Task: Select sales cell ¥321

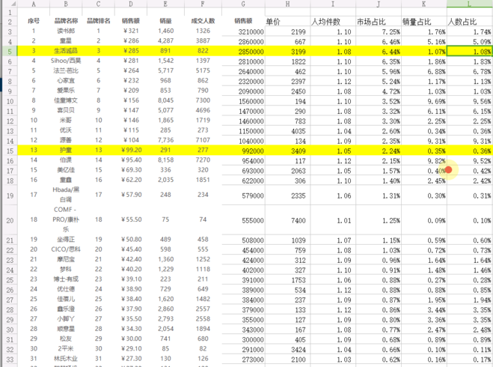Action: click(x=130, y=31)
